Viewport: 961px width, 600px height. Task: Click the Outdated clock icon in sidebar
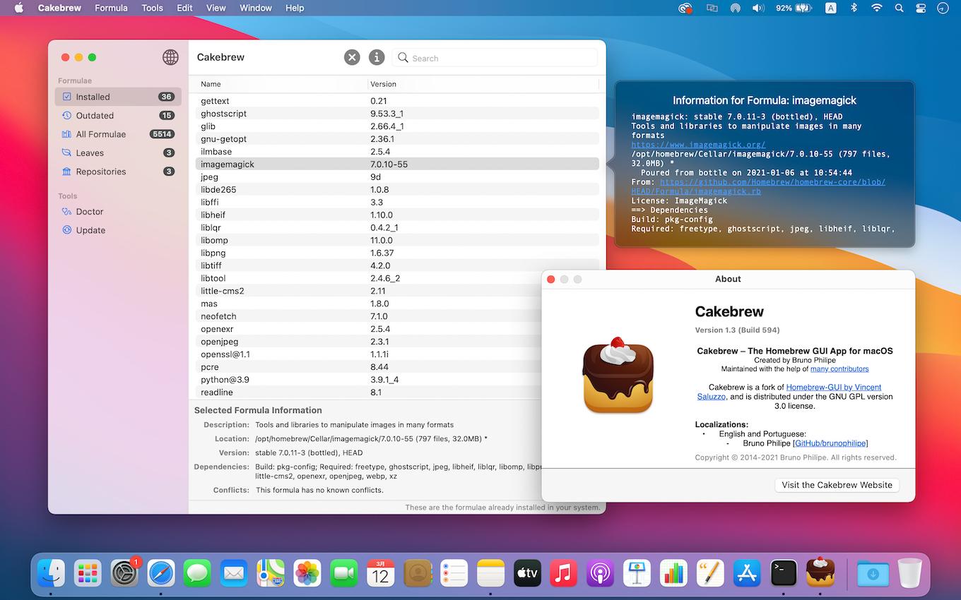(x=67, y=115)
